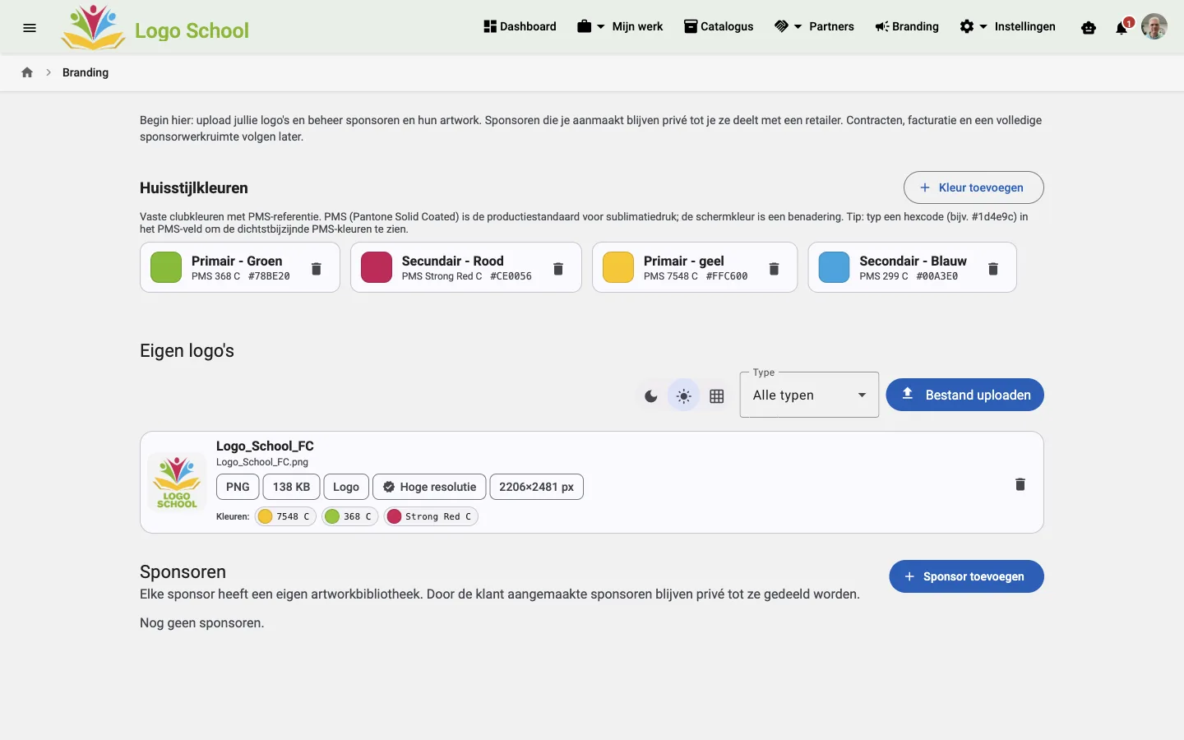Click the Sponsor toevoegen button
Screen dimensions: 1184x740
[966, 576]
